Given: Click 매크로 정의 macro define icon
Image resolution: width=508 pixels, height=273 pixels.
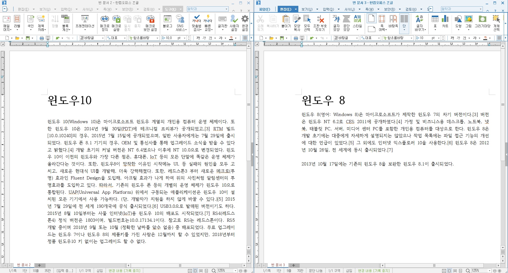Looking at the screenshot, I should point(105,23).
